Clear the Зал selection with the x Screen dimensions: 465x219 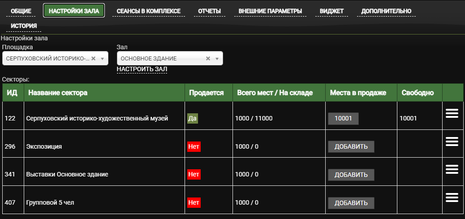pyautogui.click(x=208, y=59)
